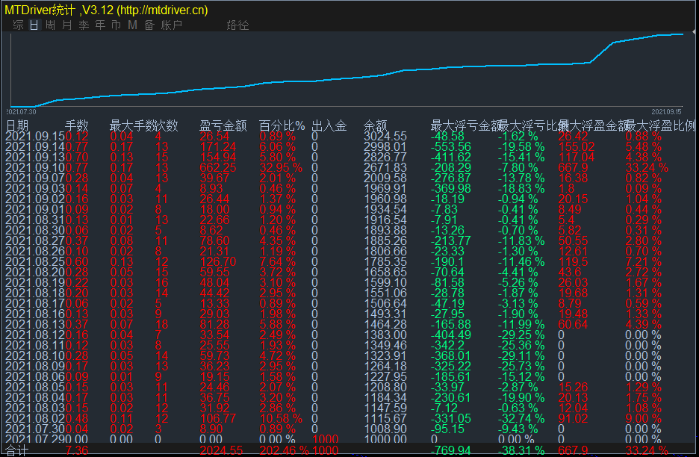Click total lots value 7.36
Screen dimensions: 699x457
(77, 450)
